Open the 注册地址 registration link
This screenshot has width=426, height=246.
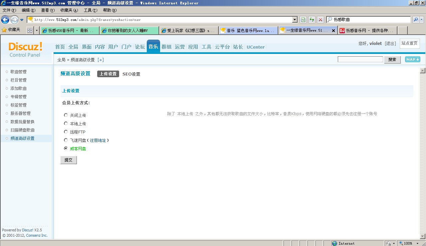coord(98,140)
